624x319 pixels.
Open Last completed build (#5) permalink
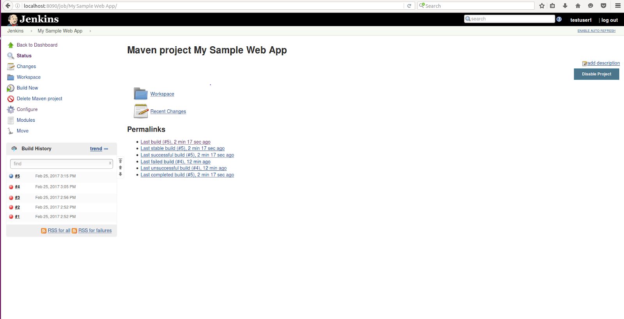[187, 175]
